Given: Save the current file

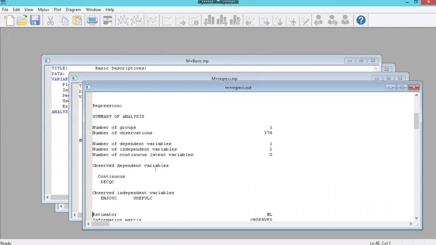Looking at the screenshot, I should (x=35, y=20).
